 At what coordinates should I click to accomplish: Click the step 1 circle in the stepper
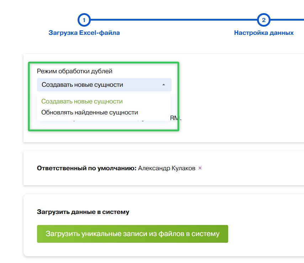point(84,20)
